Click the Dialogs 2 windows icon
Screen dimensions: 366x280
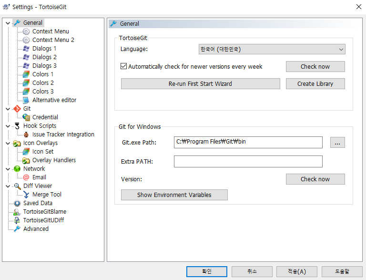point(26,57)
